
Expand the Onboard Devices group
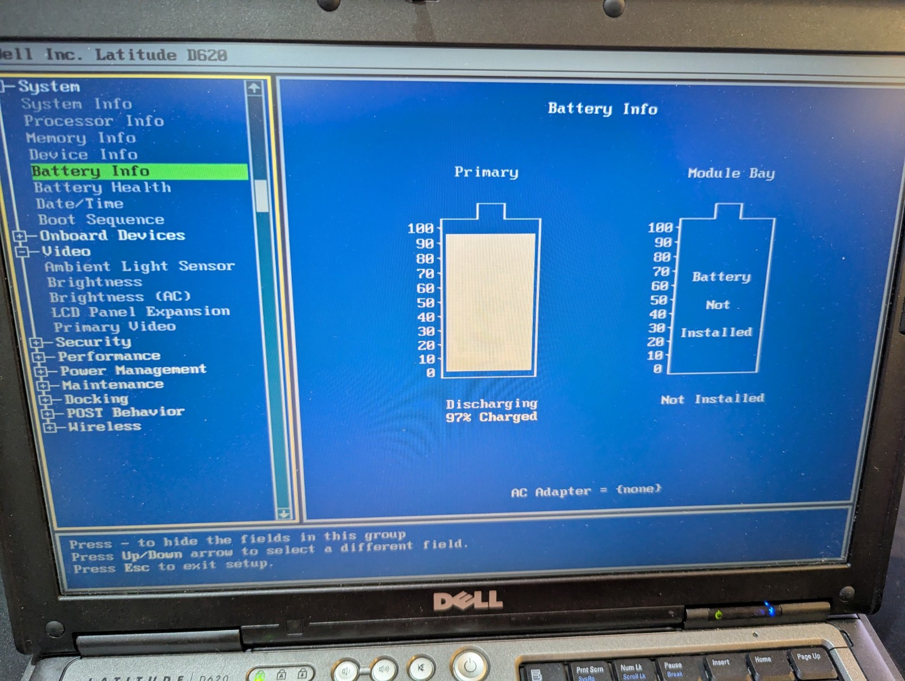[20, 236]
